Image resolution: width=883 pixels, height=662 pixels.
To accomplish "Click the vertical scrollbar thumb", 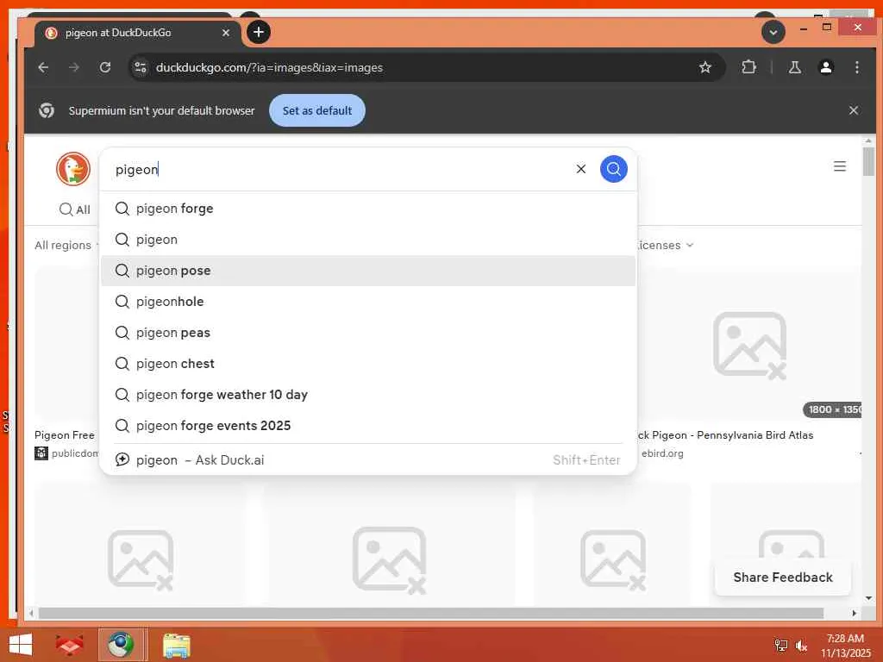I will coord(867,160).
